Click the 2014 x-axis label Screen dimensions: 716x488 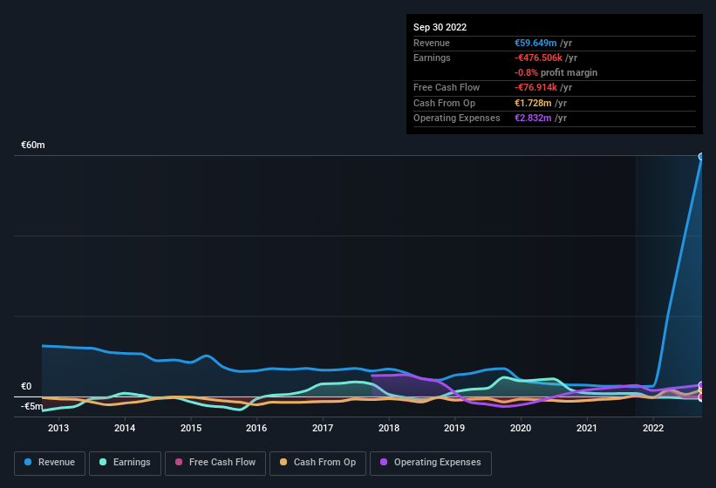(x=125, y=428)
